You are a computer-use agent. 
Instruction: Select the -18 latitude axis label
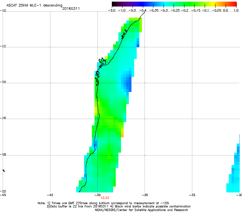(3, 154)
